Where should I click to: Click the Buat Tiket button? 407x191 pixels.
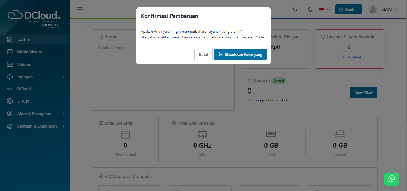click(x=363, y=93)
